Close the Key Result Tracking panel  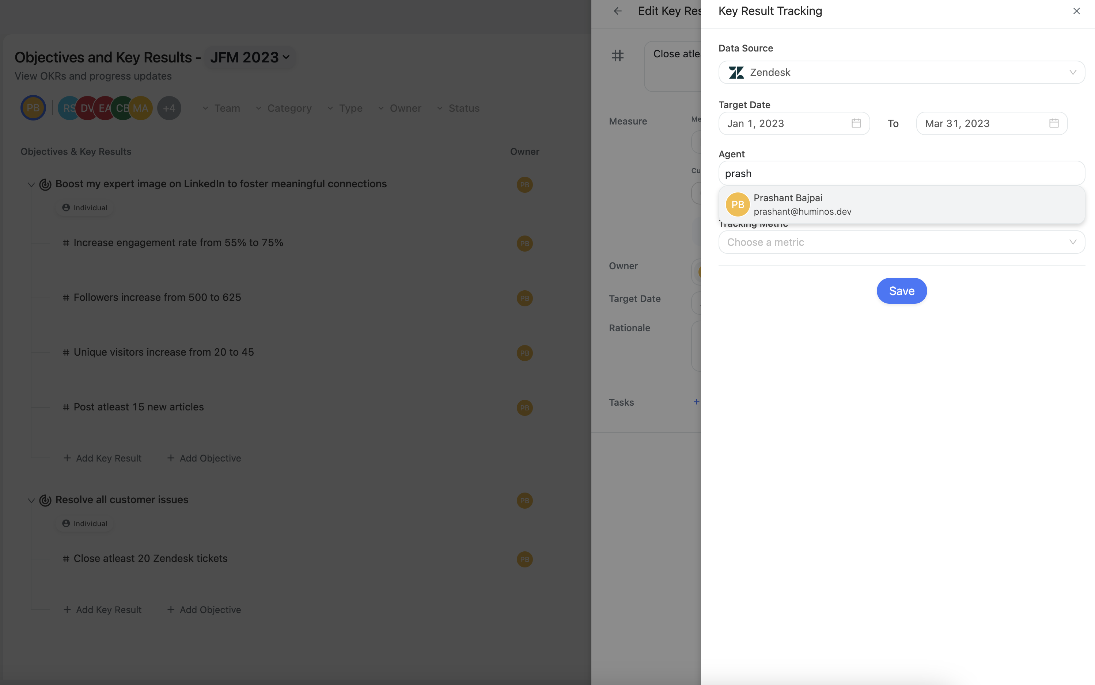pyautogui.click(x=1076, y=11)
